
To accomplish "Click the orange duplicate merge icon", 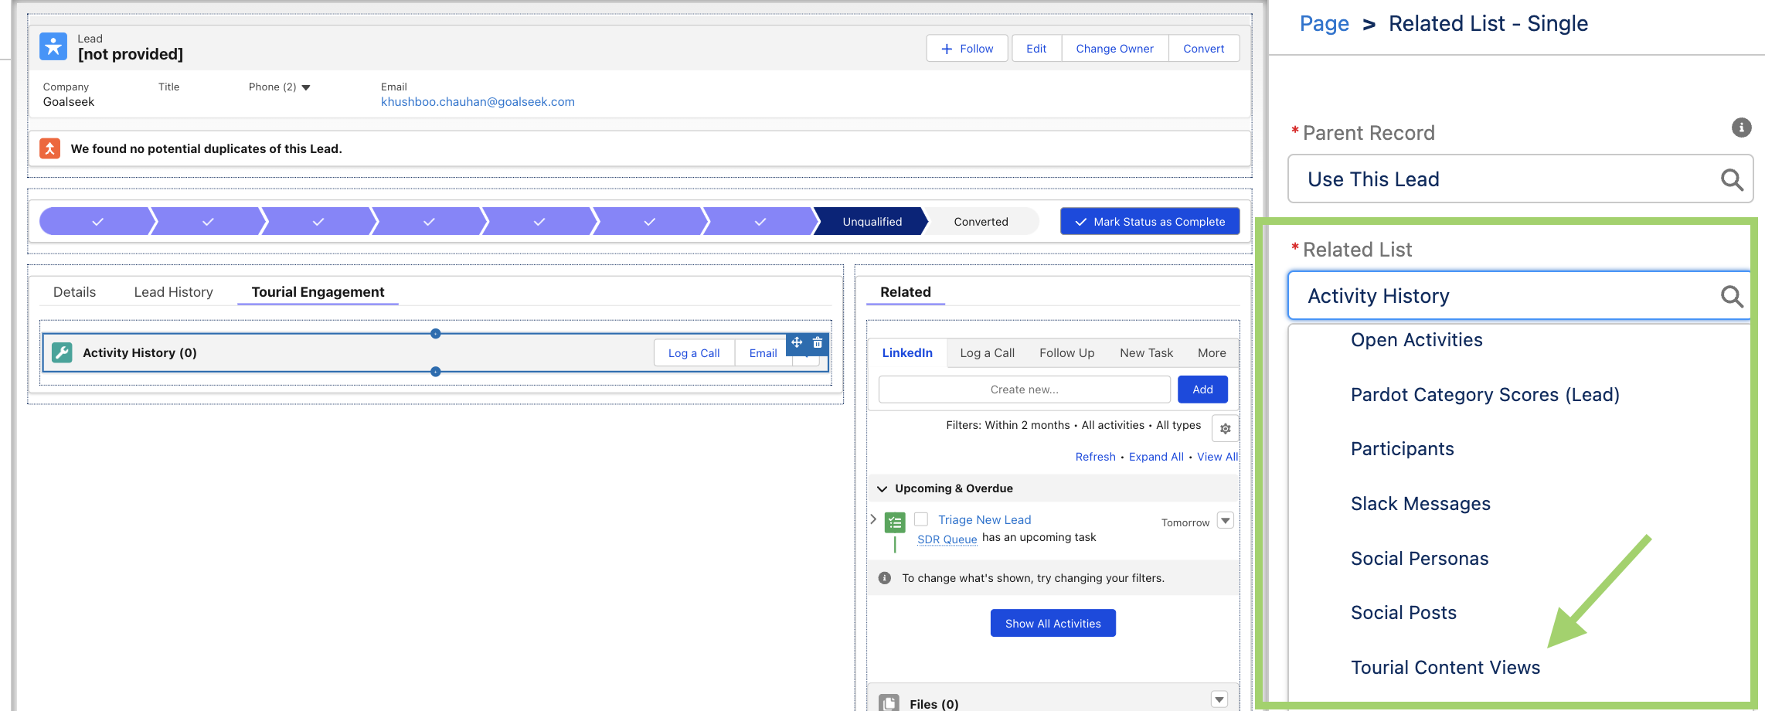I will point(50,148).
